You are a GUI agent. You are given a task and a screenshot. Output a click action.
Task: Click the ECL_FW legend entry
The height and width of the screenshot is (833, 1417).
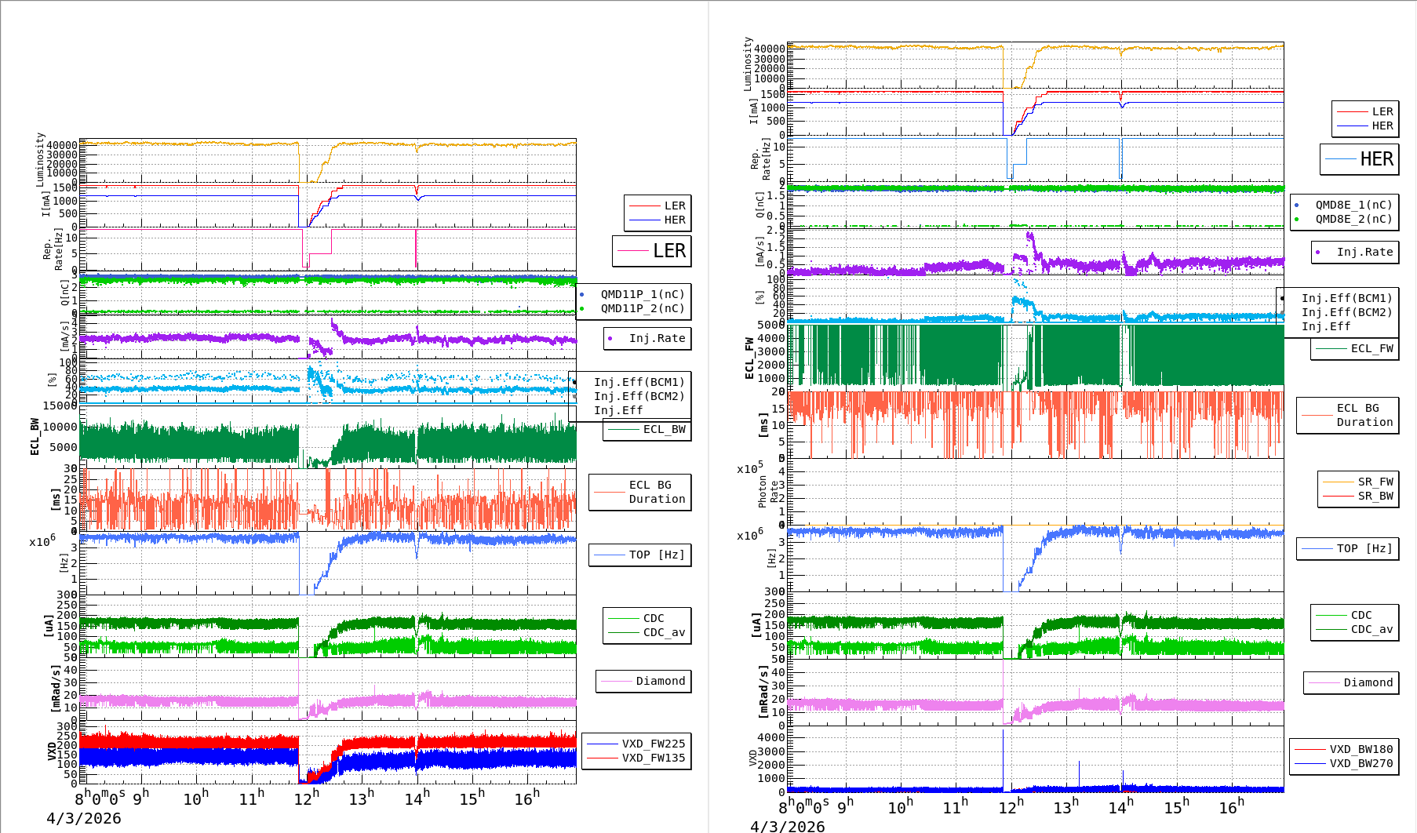[1354, 348]
